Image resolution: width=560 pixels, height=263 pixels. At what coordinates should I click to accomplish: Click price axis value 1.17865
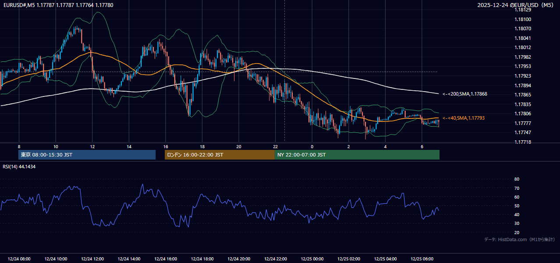(x=522, y=95)
